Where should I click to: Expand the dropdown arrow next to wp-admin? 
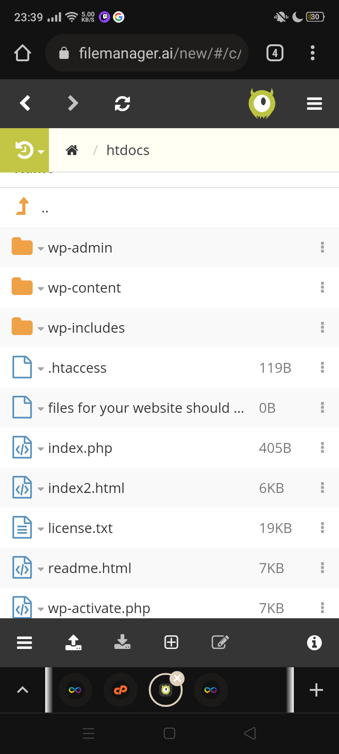click(41, 249)
